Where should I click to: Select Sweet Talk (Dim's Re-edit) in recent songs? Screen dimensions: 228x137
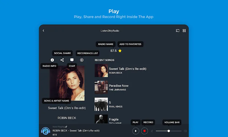click(x=127, y=69)
